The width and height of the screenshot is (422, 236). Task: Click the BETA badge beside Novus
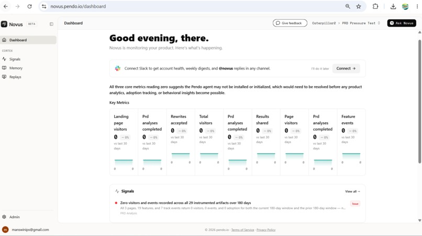tap(32, 24)
